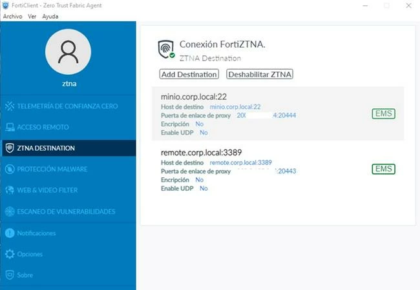Close the FortiClient window
The height and width of the screenshot is (290, 420).
408,5
